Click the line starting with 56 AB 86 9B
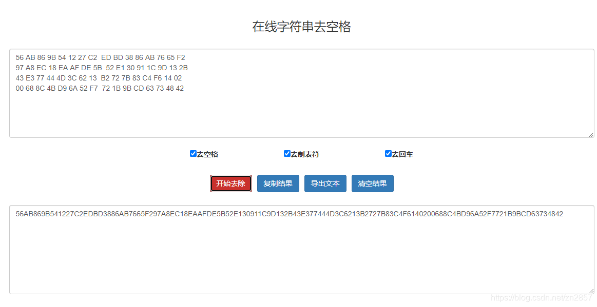 click(x=100, y=58)
